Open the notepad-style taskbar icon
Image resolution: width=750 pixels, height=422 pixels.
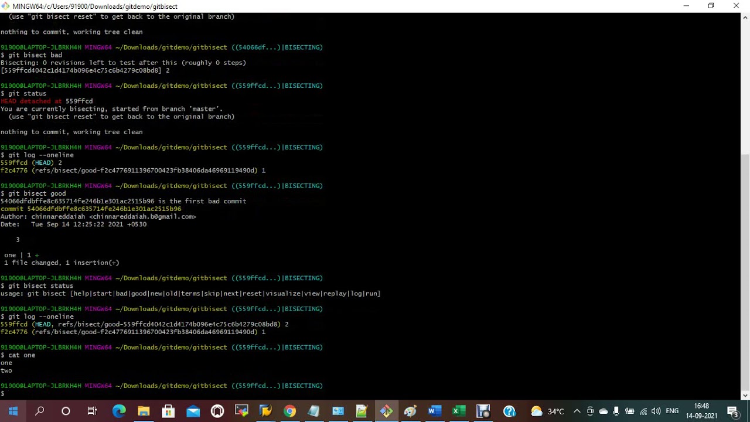click(314, 411)
